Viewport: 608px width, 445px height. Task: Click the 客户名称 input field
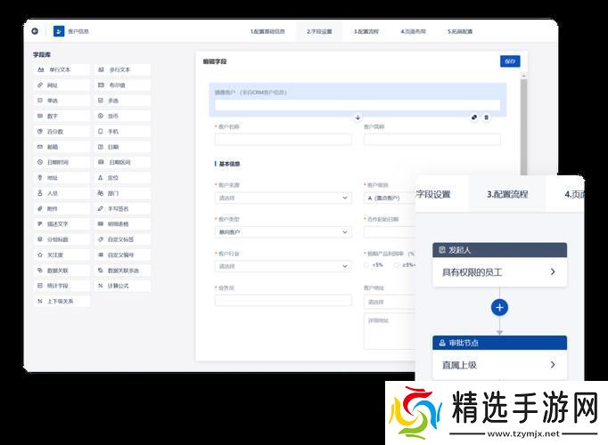[283, 139]
